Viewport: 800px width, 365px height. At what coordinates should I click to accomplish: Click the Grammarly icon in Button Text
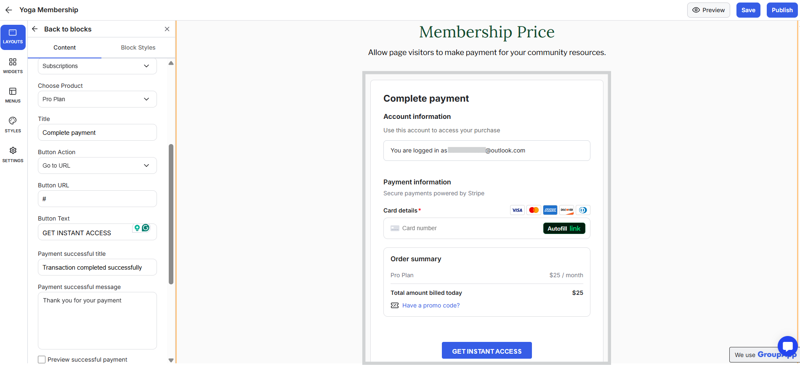coord(146,228)
